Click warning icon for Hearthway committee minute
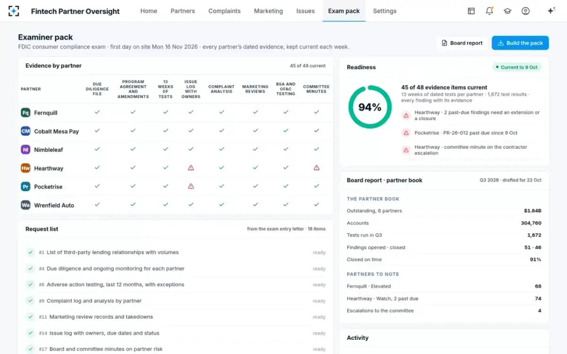 click(x=406, y=150)
